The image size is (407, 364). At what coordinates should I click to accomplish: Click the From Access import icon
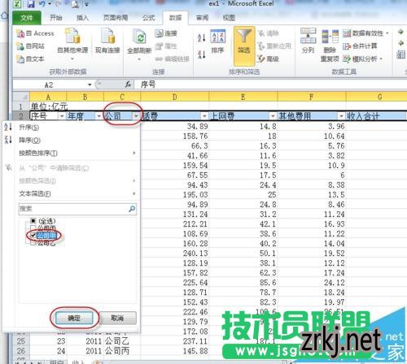tap(20, 33)
